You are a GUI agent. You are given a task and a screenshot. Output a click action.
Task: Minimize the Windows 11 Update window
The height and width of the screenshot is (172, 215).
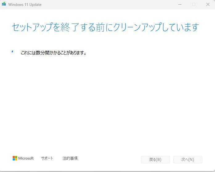[180, 4]
